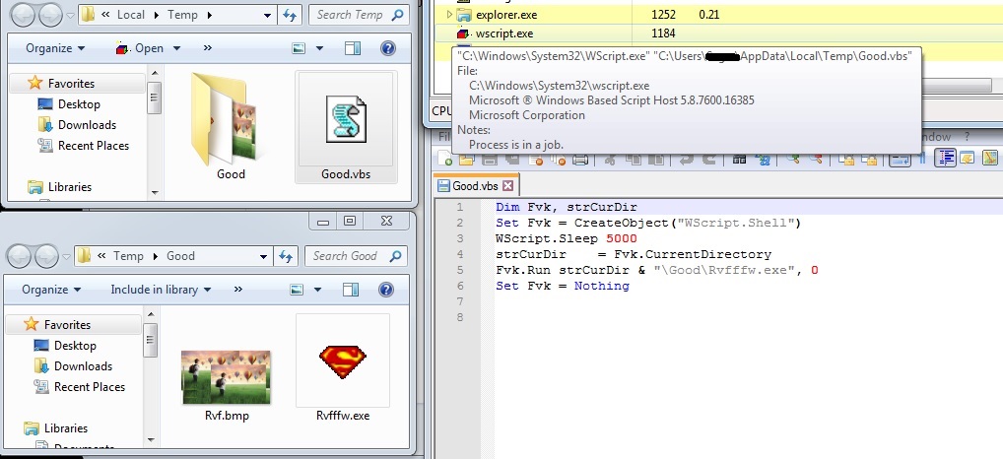Screen dimensions: 1003x459
Task: Click the Print icon in Notepad++ toolbar
Action: click(x=580, y=160)
